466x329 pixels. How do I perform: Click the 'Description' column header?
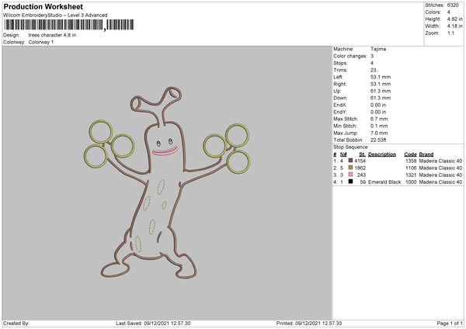tap(382, 154)
